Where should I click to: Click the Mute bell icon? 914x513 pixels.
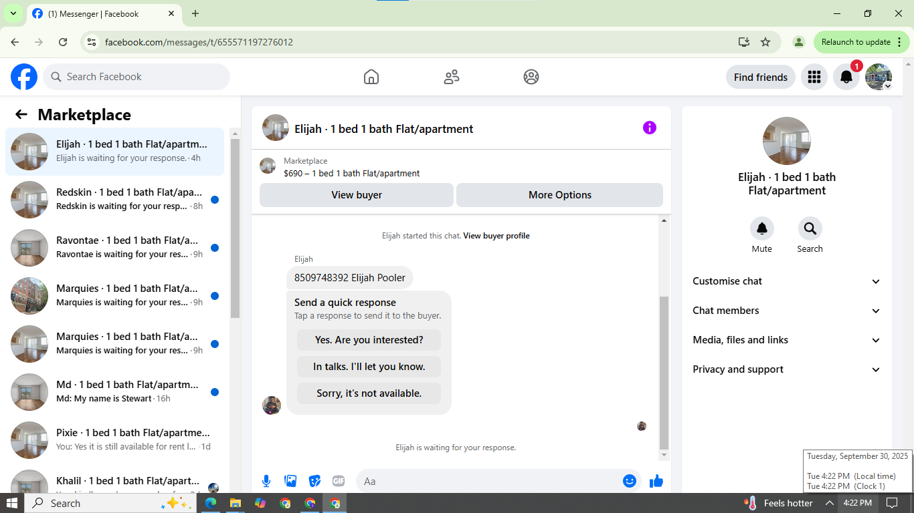coord(762,228)
